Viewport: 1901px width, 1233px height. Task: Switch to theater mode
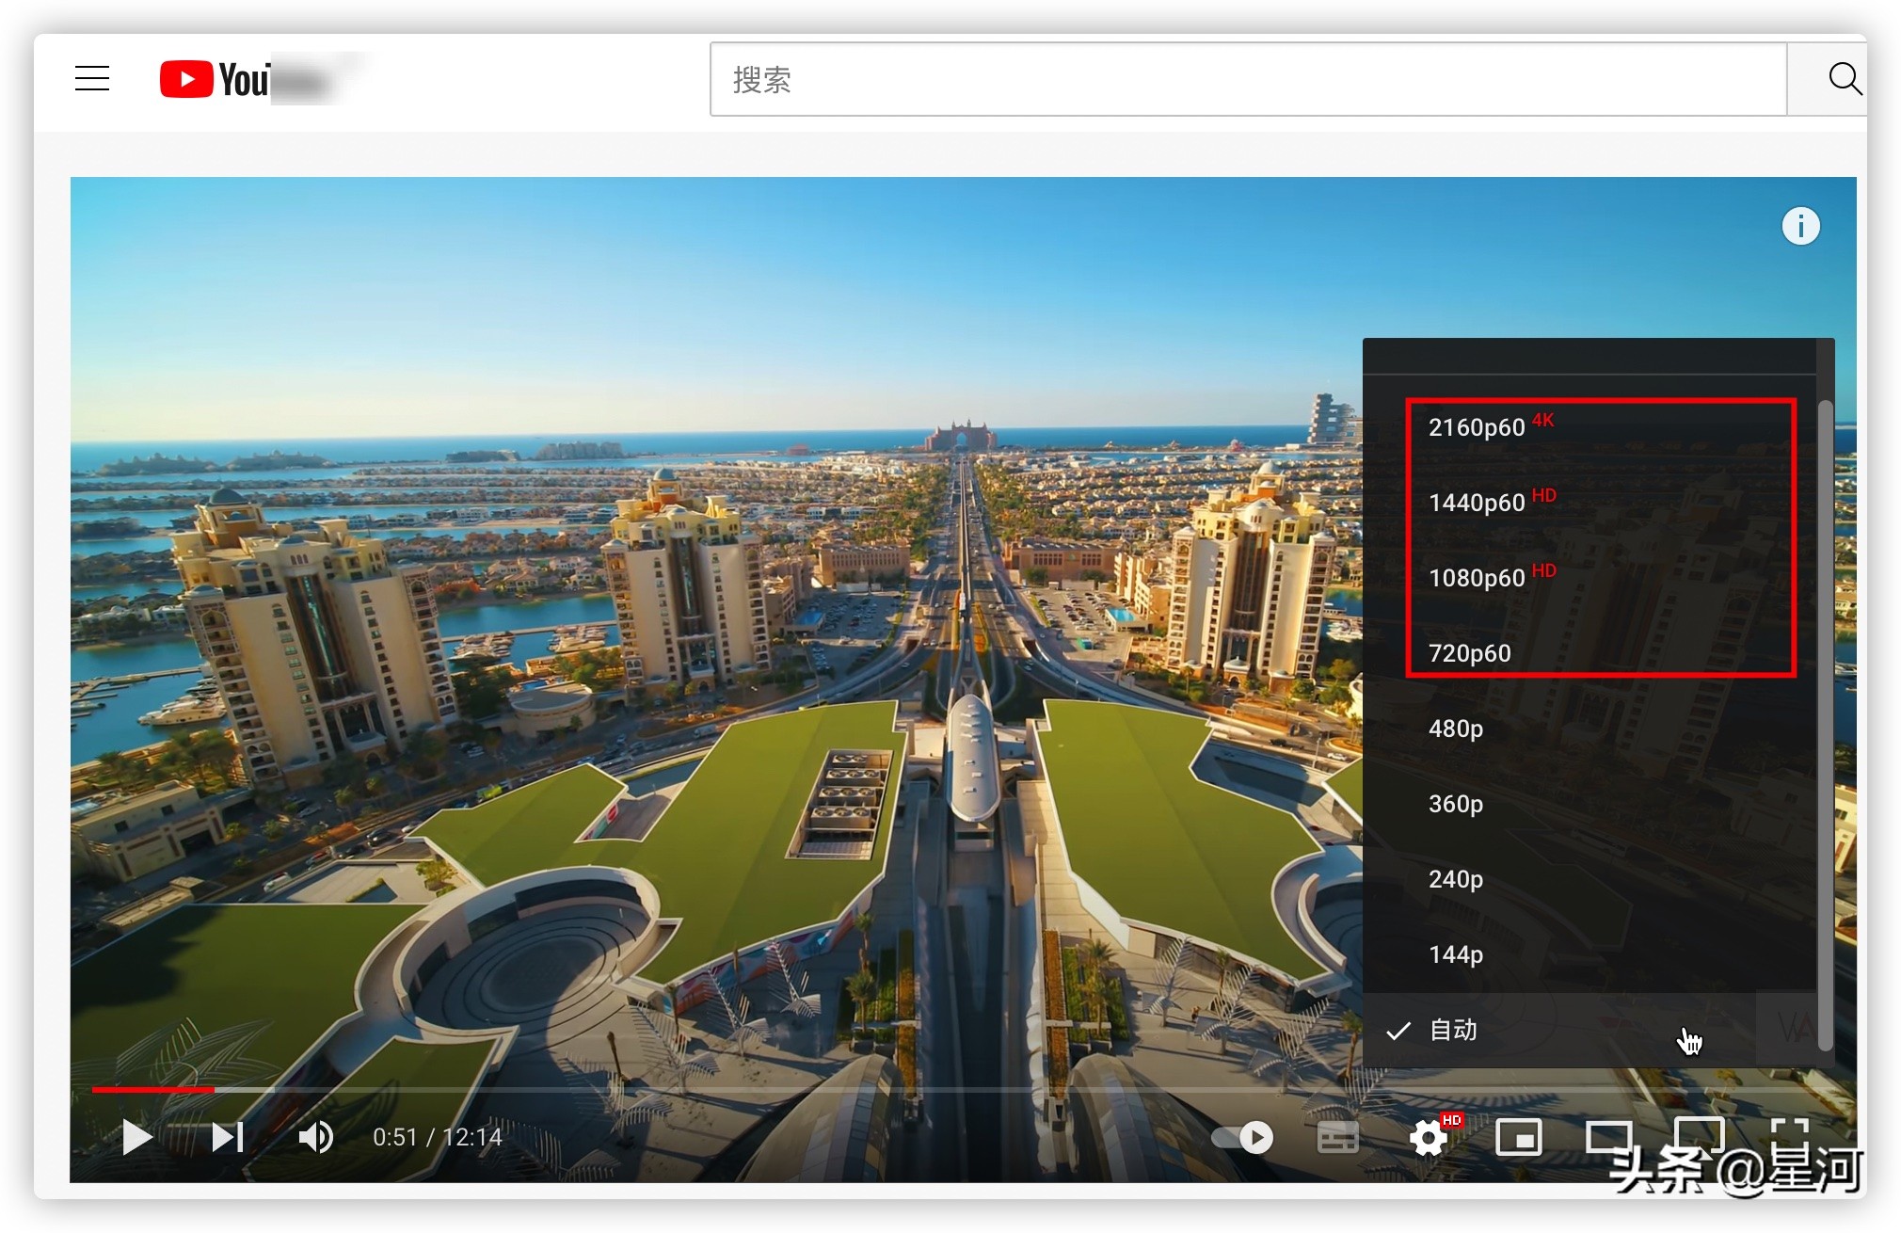[x=1608, y=1137]
